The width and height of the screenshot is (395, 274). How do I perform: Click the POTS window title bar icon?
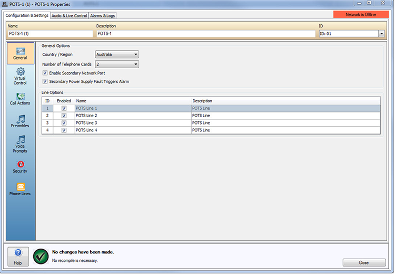point(4,4)
